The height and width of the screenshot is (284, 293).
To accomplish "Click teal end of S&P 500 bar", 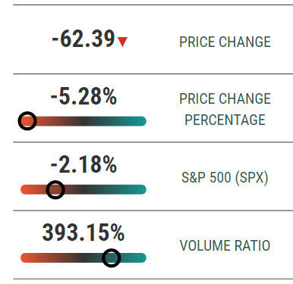I will tap(140, 189).
